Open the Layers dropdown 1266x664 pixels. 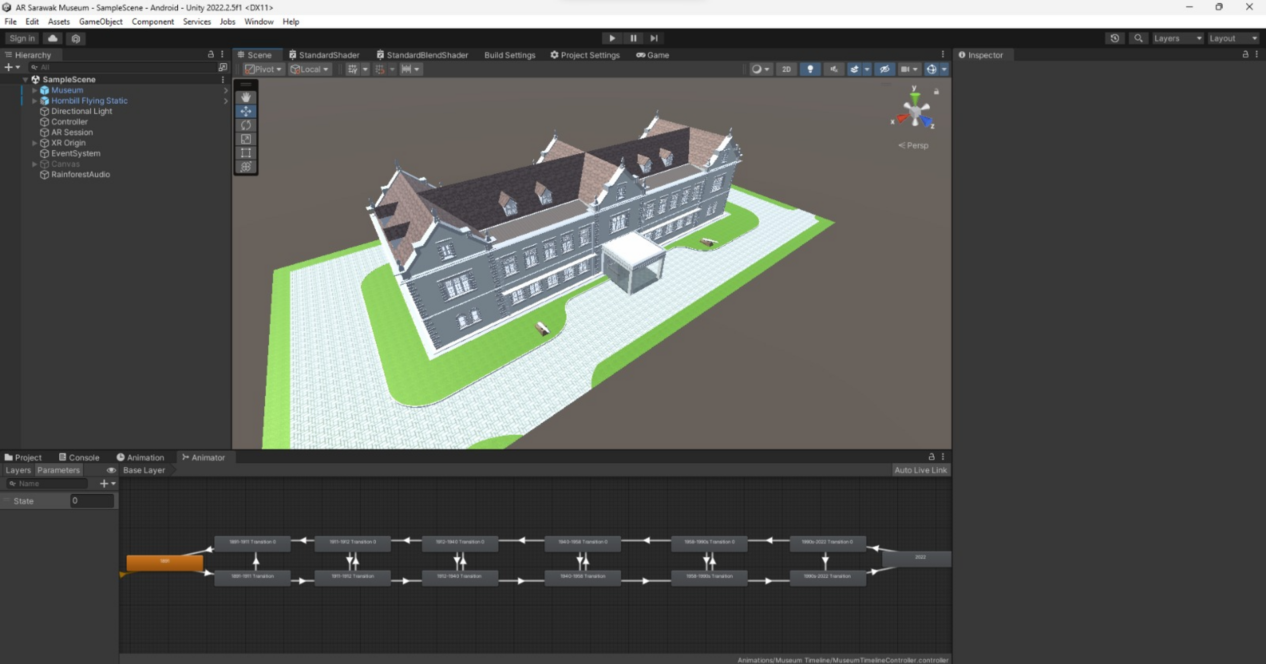coord(1177,38)
